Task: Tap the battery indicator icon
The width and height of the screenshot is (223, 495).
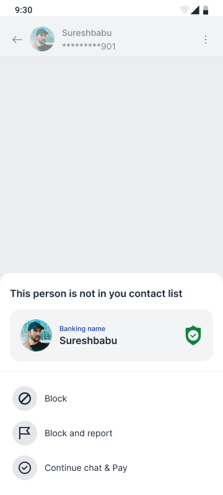Action: pos(206,10)
